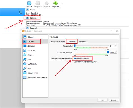Select Сеть in the settings sidebar
Image resolution: width=133 pixels, height=108 pixels.
35,59
